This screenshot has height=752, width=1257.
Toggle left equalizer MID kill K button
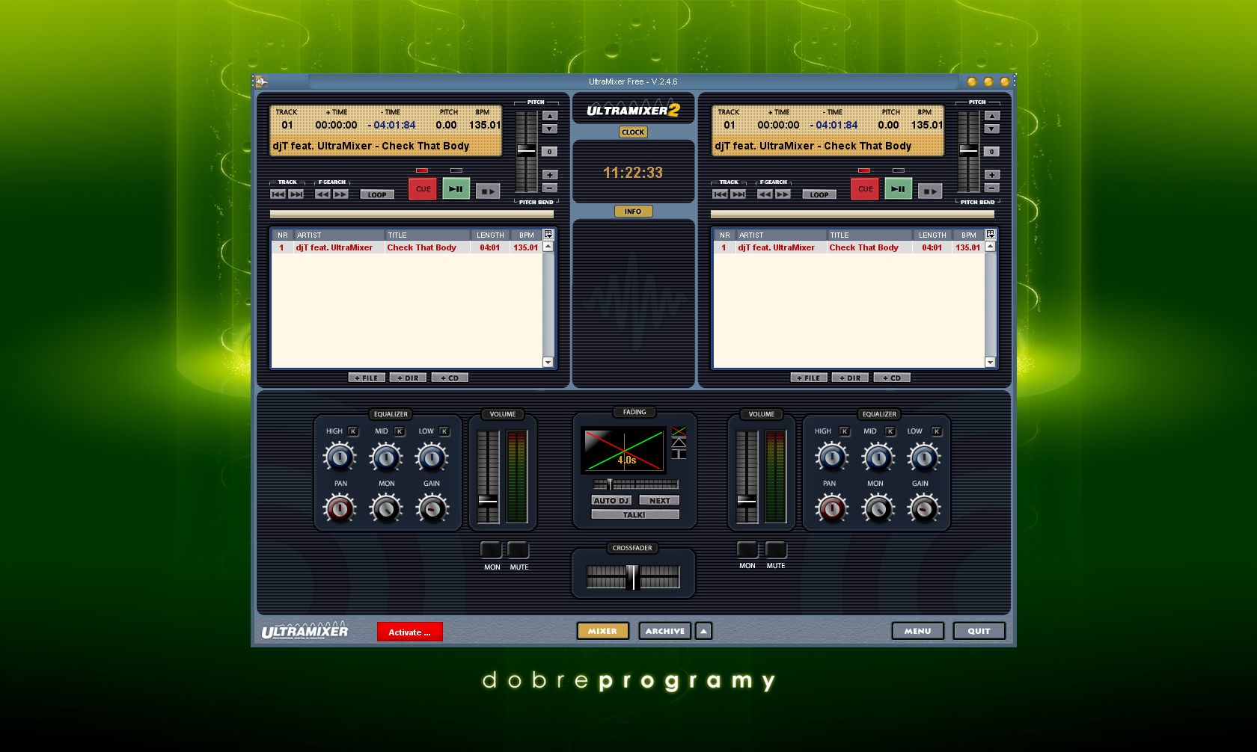pos(400,431)
